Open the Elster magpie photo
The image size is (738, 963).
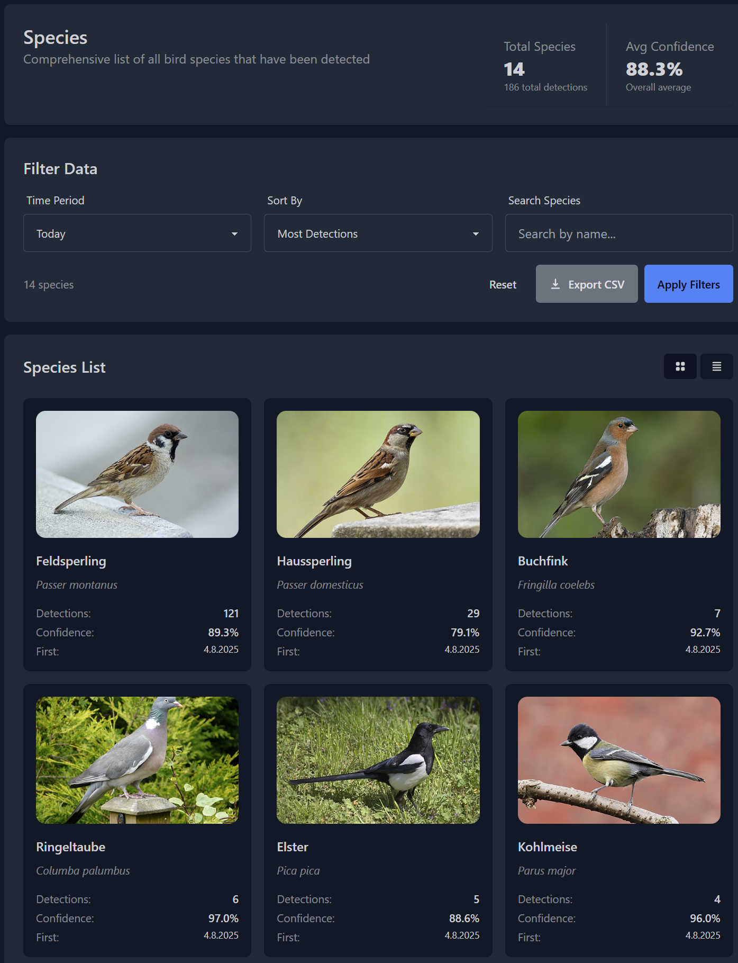click(x=378, y=760)
